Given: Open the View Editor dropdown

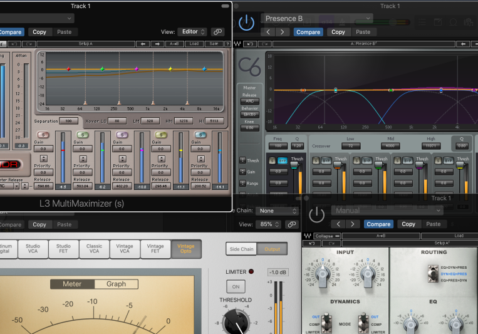Looking at the screenshot, I should (193, 32).
